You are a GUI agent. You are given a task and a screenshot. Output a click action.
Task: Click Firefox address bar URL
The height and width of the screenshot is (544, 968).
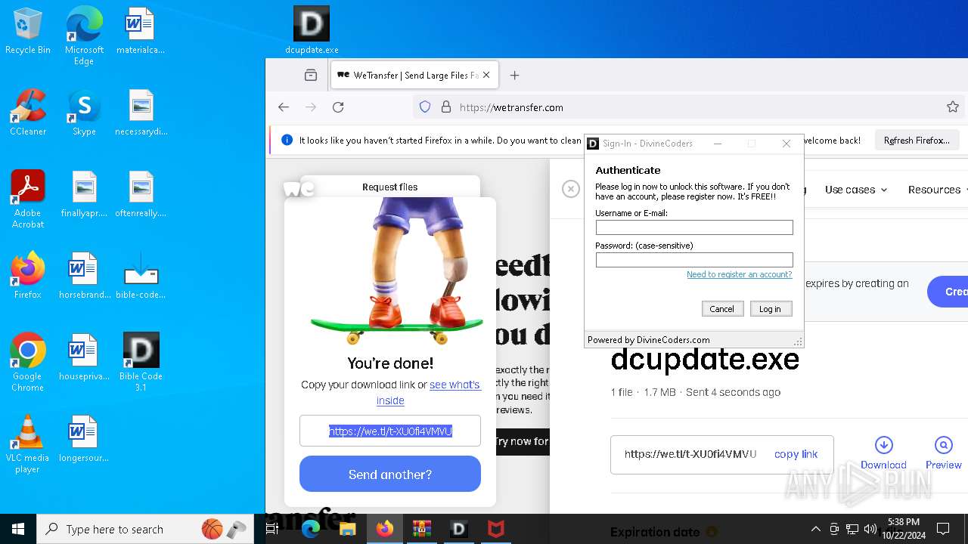(x=511, y=107)
